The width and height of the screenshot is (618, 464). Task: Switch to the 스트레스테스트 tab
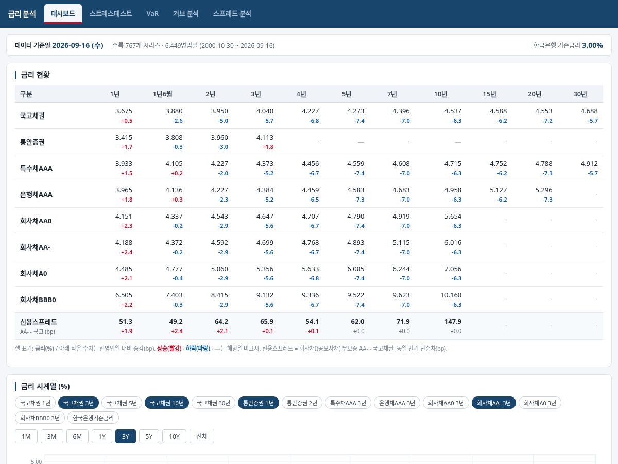(111, 13)
